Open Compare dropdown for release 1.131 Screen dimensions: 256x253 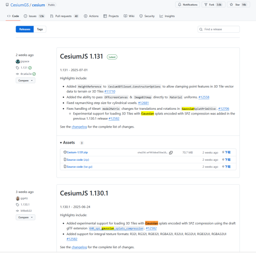point(26,81)
